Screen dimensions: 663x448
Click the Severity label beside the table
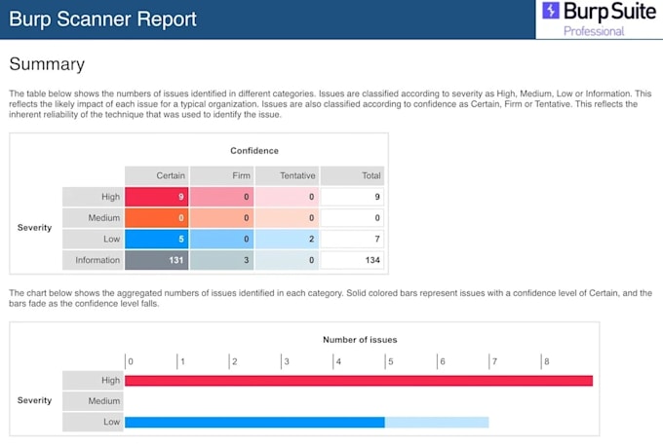click(x=35, y=228)
